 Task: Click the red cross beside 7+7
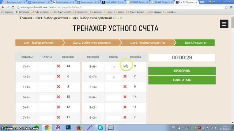pos(58,66)
